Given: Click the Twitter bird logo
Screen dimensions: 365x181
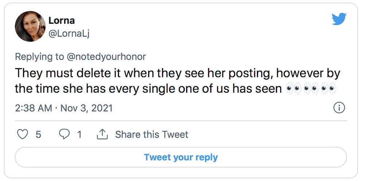Looking at the screenshot, I should coord(339,19).
